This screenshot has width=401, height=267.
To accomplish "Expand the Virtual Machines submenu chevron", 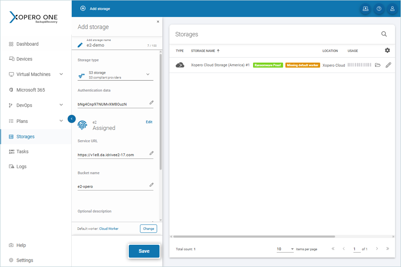I will (61, 74).
